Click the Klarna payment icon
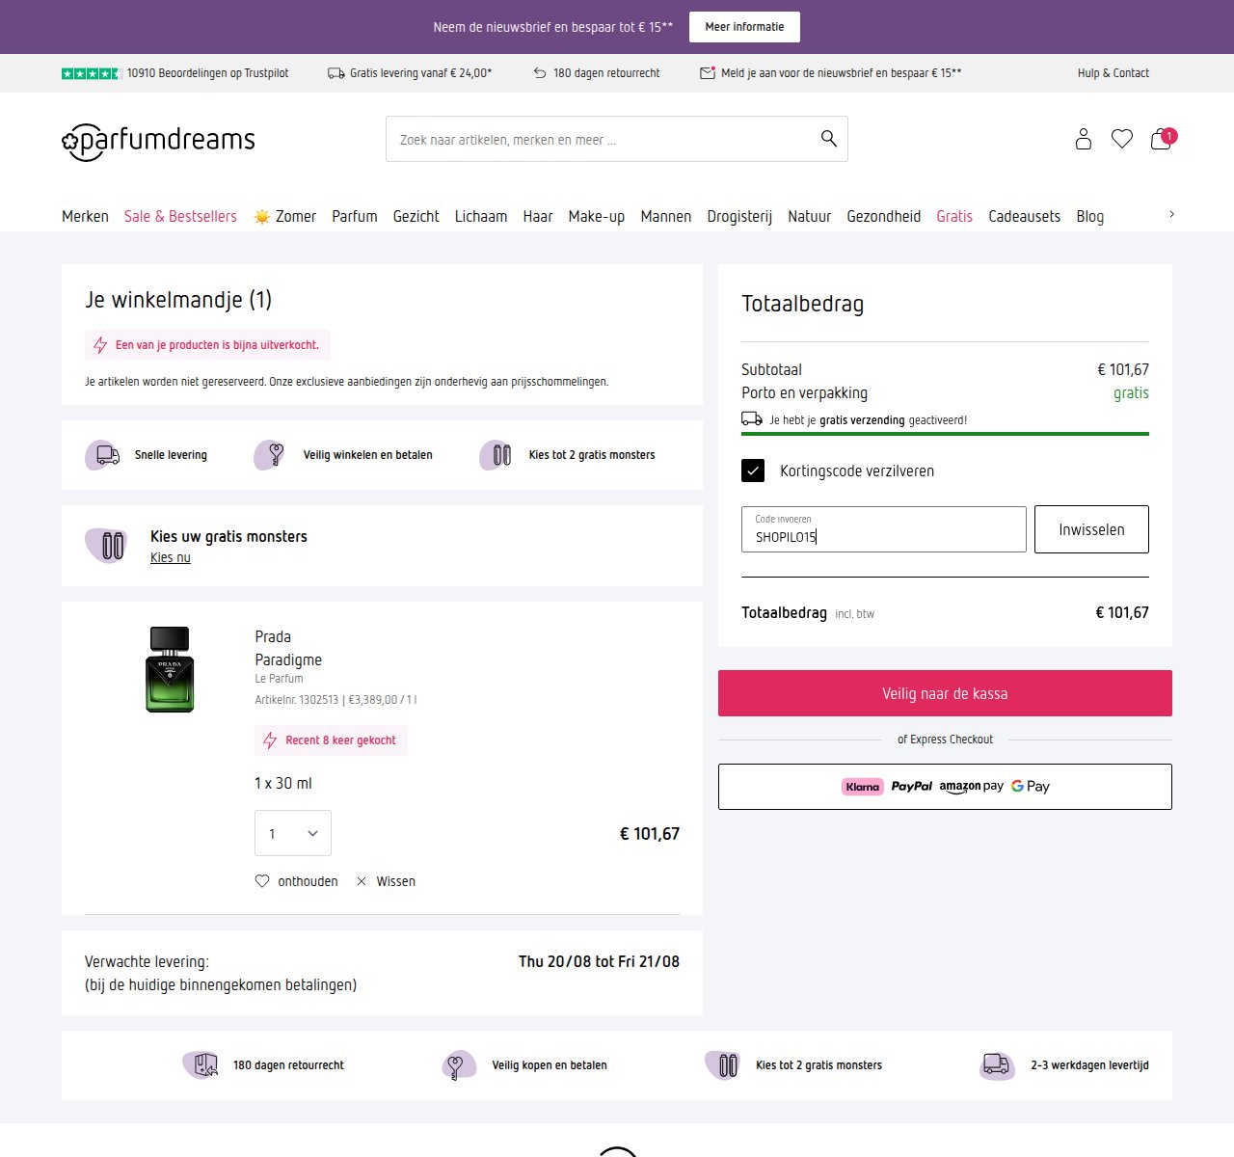1234x1157 pixels. [862, 787]
